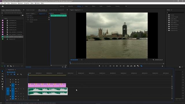Open the Edit menu

[x=5, y=3]
